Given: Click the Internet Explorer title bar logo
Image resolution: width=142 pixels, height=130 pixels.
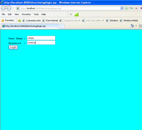Looking at the screenshot, I should point(2,2).
